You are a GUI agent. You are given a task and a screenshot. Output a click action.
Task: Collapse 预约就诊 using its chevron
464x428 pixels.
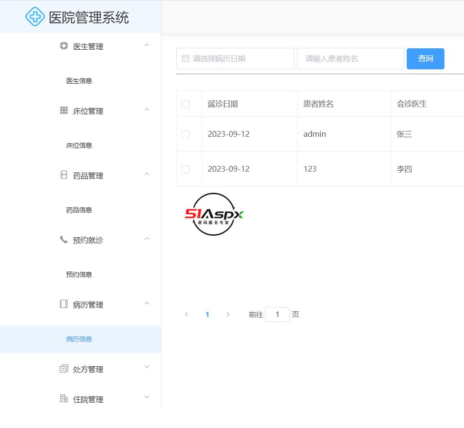click(x=147, y=239)
